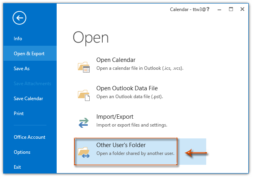Click the Open Outlook Data File title
Viewport: 253px width, 179px height.
click(127, 88)
